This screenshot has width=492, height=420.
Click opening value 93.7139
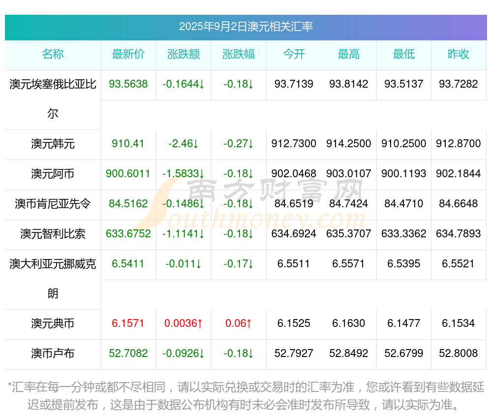coord(294,84)
